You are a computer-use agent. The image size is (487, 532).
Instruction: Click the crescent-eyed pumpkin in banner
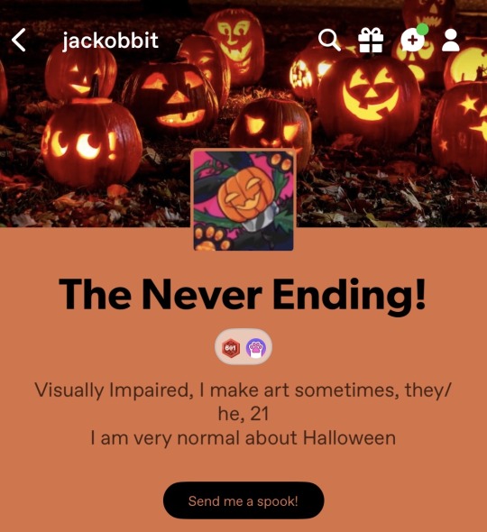tap(92, 142)
